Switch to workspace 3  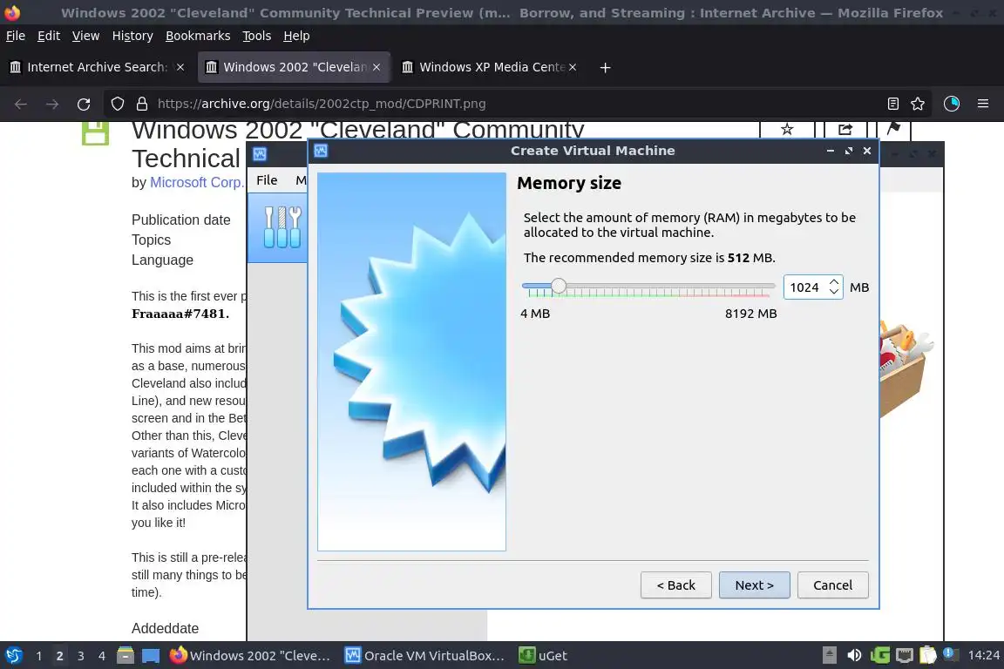81,656
